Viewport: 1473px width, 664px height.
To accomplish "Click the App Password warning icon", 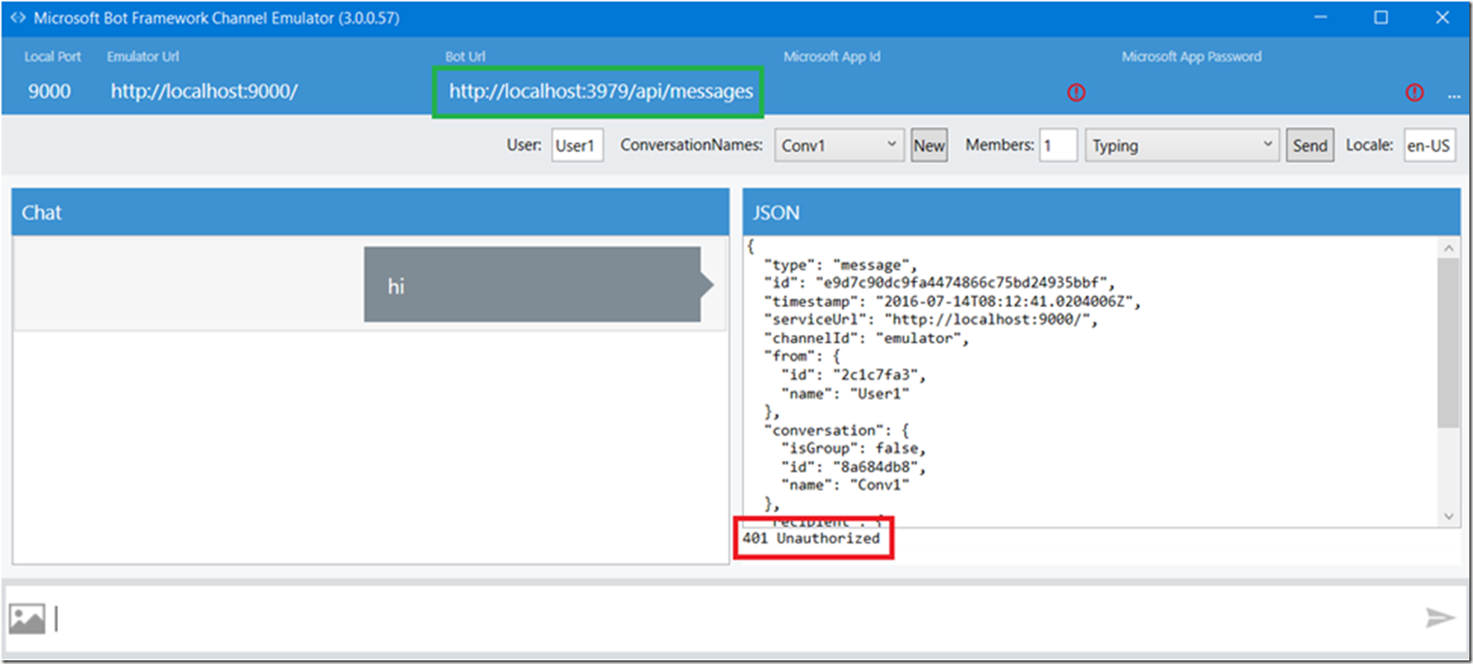I will point(1414,92).
